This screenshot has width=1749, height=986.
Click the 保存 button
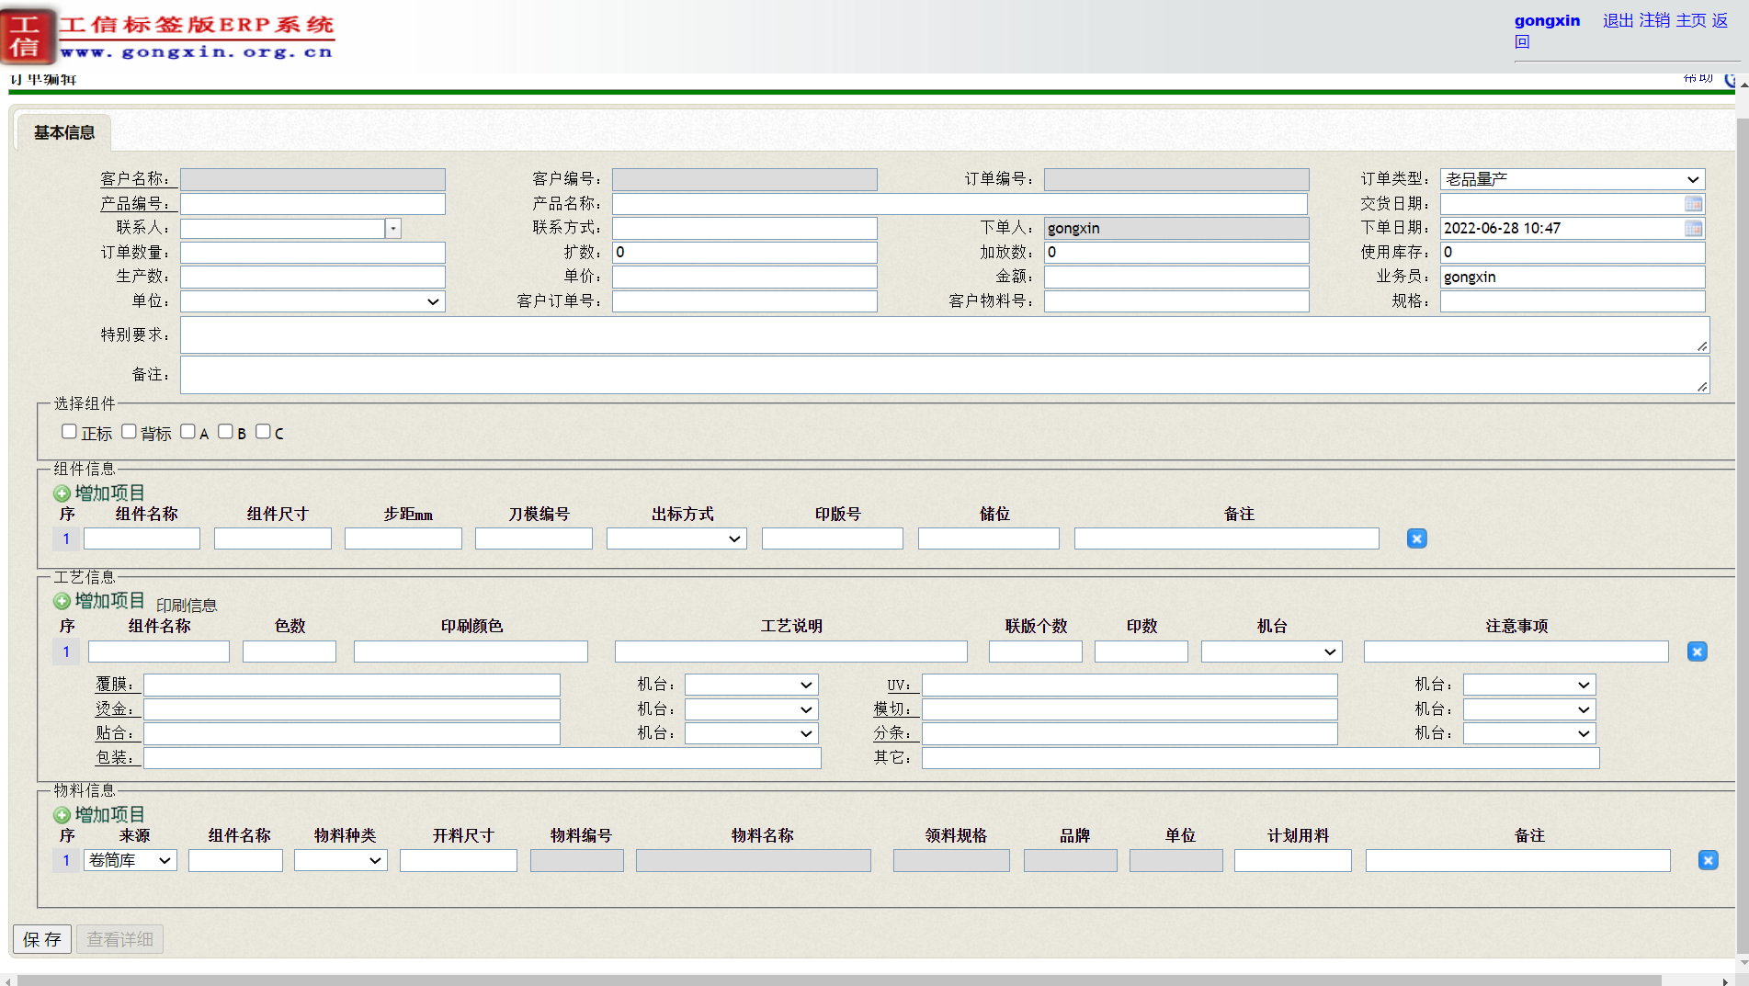click(40, 939)
